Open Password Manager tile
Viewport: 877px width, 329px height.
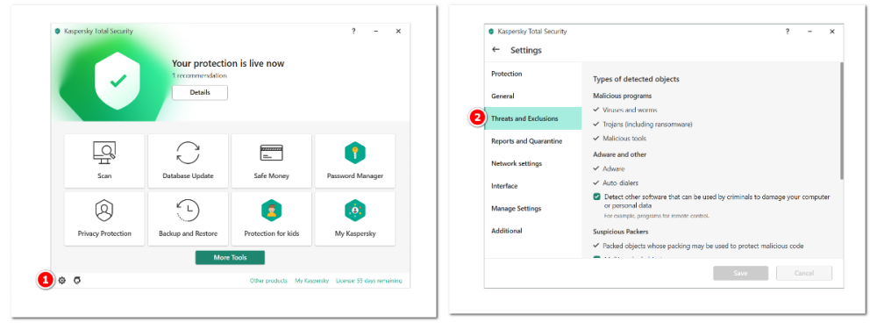(x=355, y=161)
